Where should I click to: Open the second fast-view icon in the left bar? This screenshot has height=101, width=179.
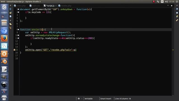[11, 9]
